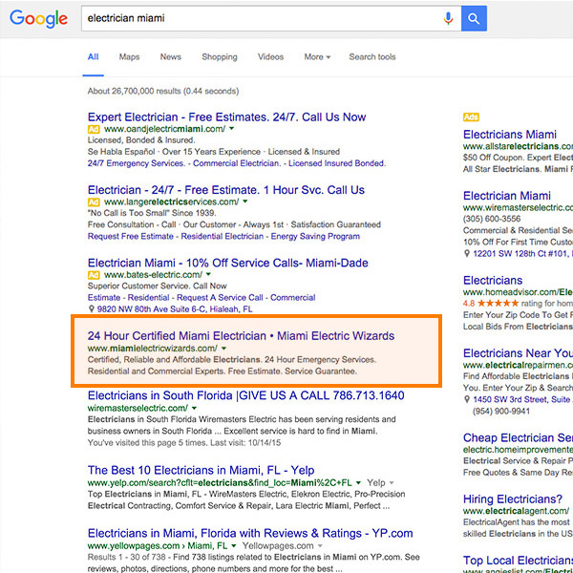Viewport: 573px width, 573px height.
Task: Click map pin beside 12201 SW 128th Ct
Action: click(467, 253)
